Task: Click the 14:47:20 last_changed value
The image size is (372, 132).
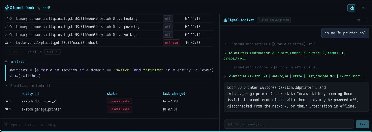Action: [x=170, y=101]
